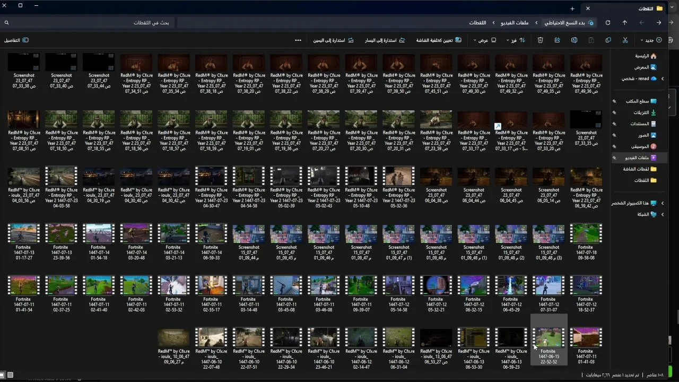Screen dimensions: 679x382
Task: Expand the Network (الشبكة) node
Action: pyautogui.click(x=662, y=214)
